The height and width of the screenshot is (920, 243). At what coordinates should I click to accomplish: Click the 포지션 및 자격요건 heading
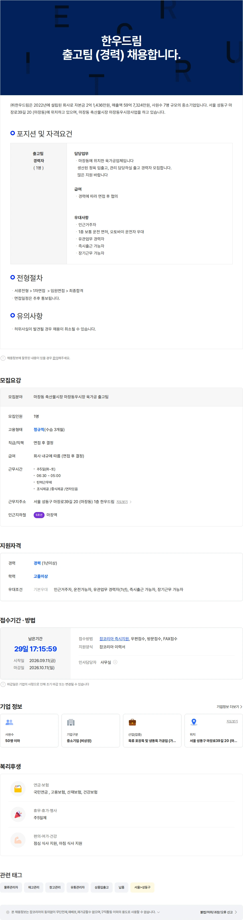[x=45, y=134]
